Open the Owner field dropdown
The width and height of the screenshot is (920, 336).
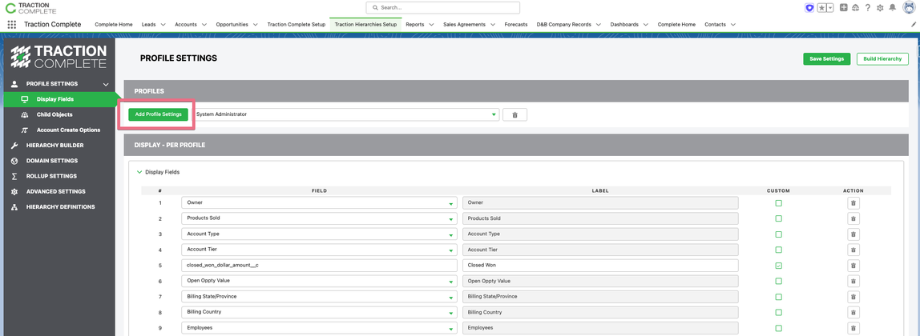[319, 202]
